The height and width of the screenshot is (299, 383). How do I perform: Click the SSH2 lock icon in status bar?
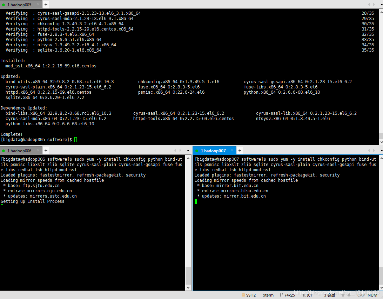click(243, 295)
